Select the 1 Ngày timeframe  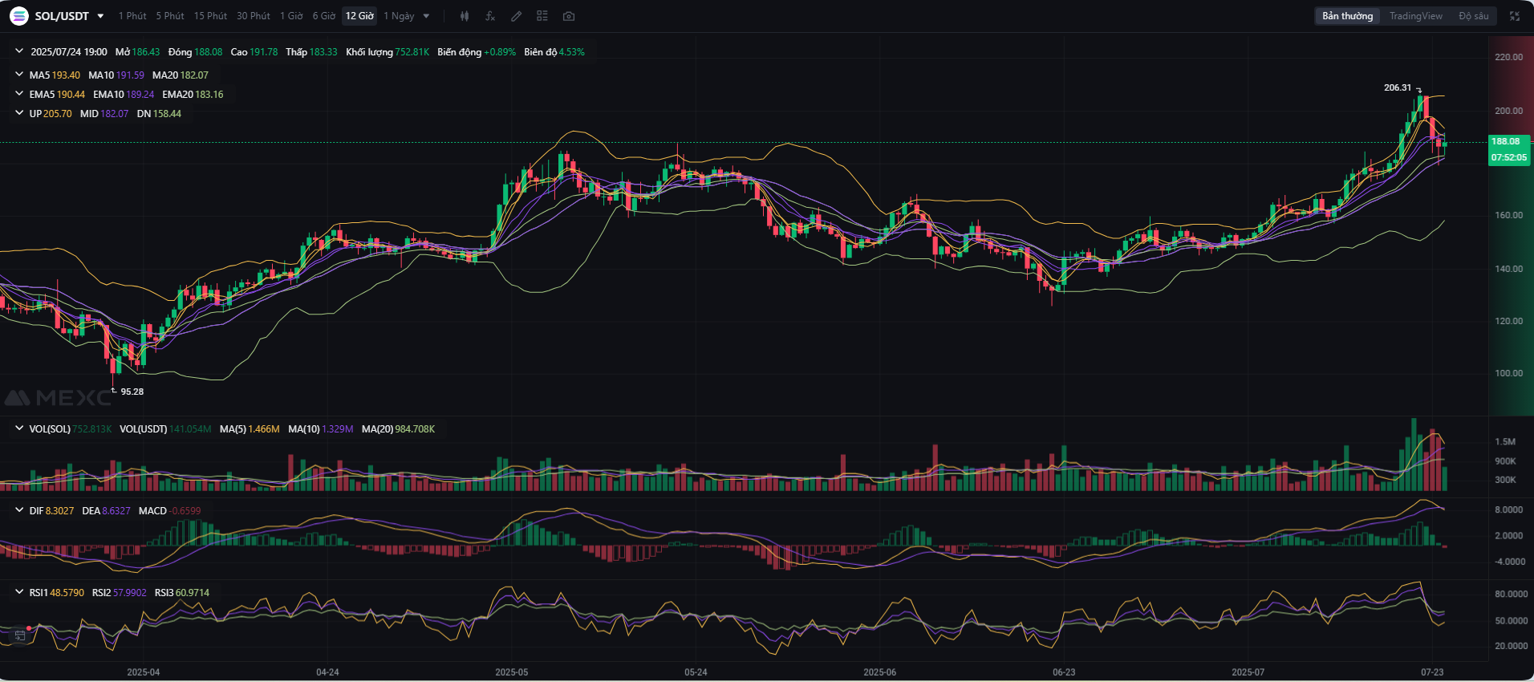pos(399,16)
